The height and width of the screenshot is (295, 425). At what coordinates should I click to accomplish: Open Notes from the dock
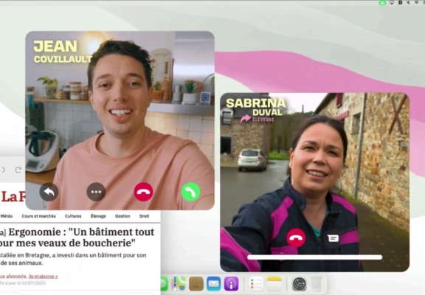click(x=274, y=284)
